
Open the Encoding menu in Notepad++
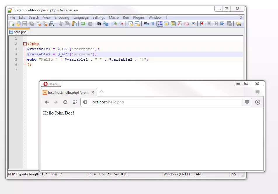click(62, 17)
